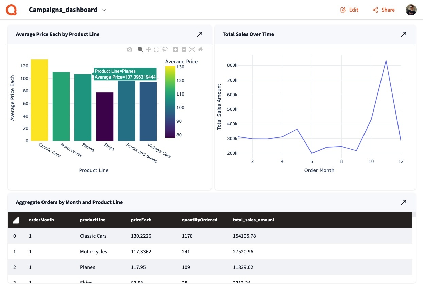The image size is (423, 290).
Task: Click the dark purple Ships bar
Action: (105, 117)
